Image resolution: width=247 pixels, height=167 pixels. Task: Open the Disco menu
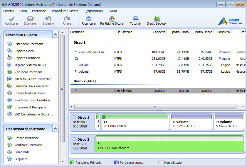[x=23, y=11]
